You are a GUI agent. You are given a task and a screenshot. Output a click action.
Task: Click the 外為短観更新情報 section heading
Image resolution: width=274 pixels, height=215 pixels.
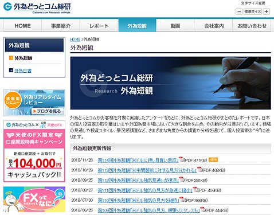coord(92,148)
